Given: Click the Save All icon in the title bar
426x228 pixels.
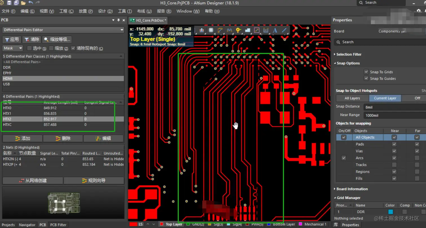Looking at the screenshot, I should 16,3.
